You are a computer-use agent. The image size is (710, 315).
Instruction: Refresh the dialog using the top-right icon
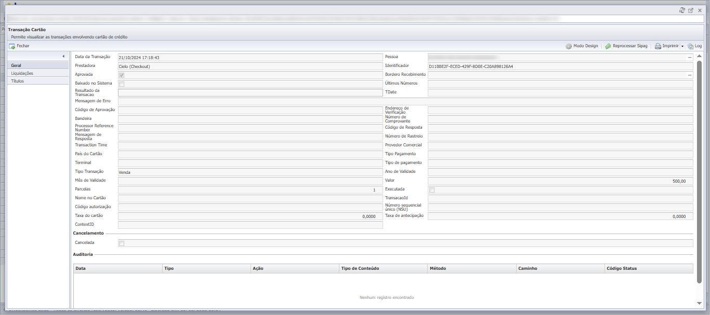coord(682,10)
